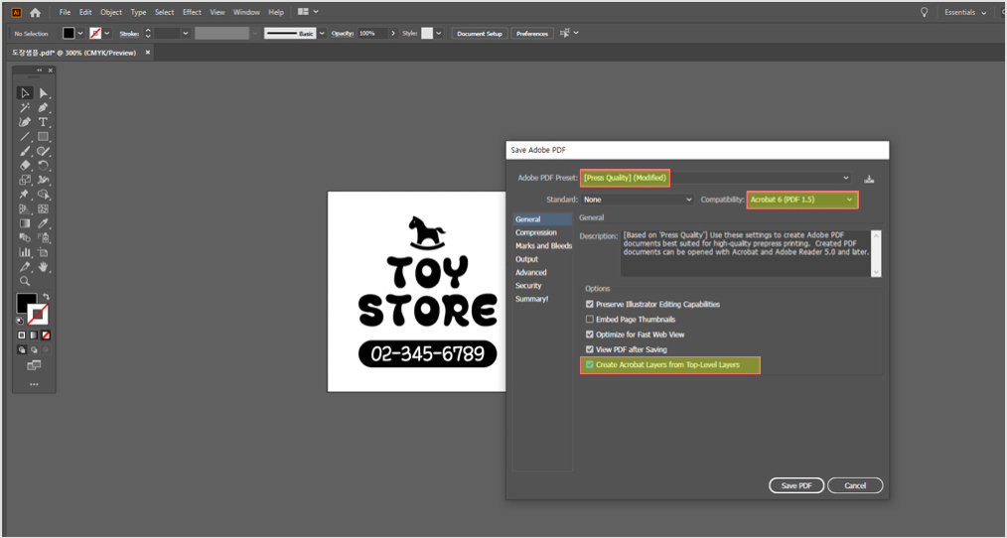Select the Direct Selection tool
1007x538 pixels.
click(x=43, y=93)
